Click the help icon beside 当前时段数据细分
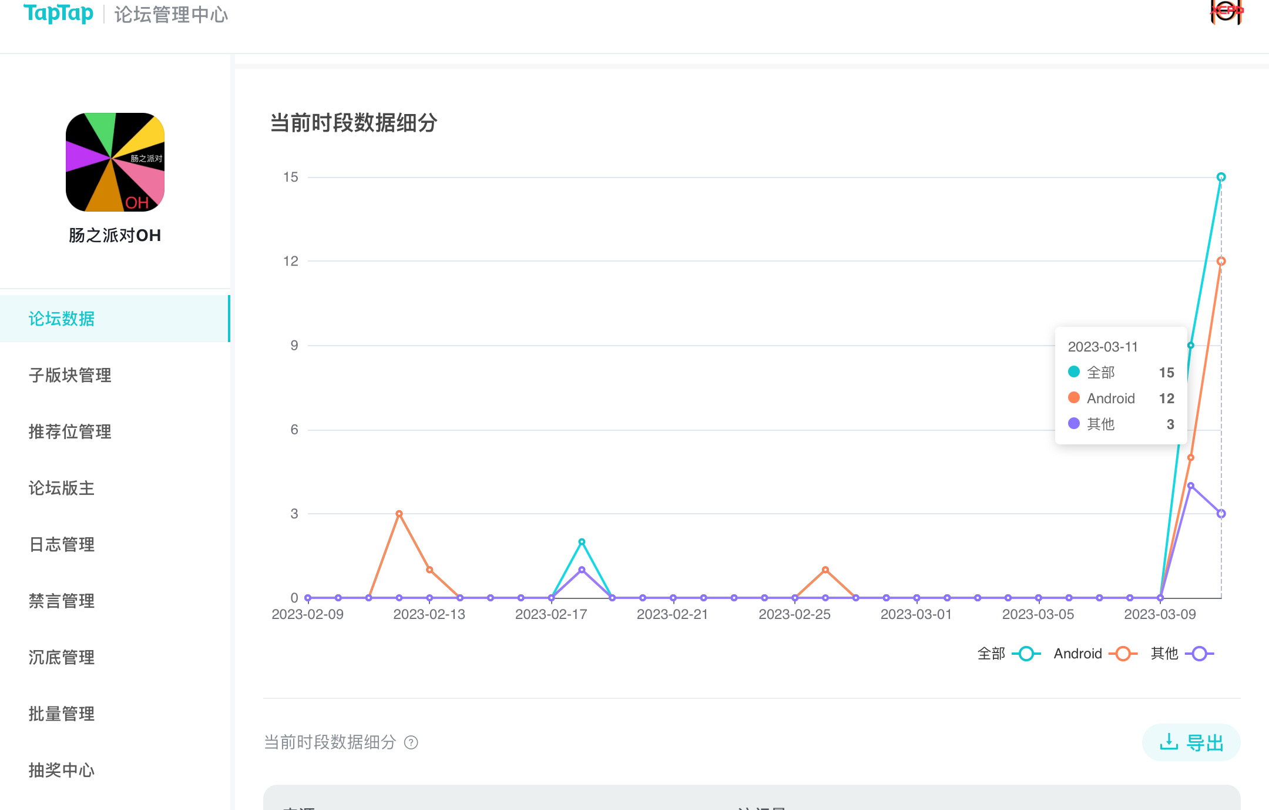The height and width of the screenshot is (810, 1269). point(411,742)
